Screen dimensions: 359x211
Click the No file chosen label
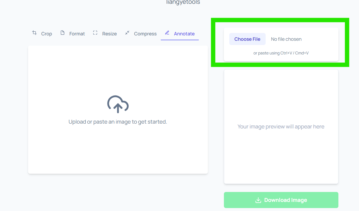[286, 39]
